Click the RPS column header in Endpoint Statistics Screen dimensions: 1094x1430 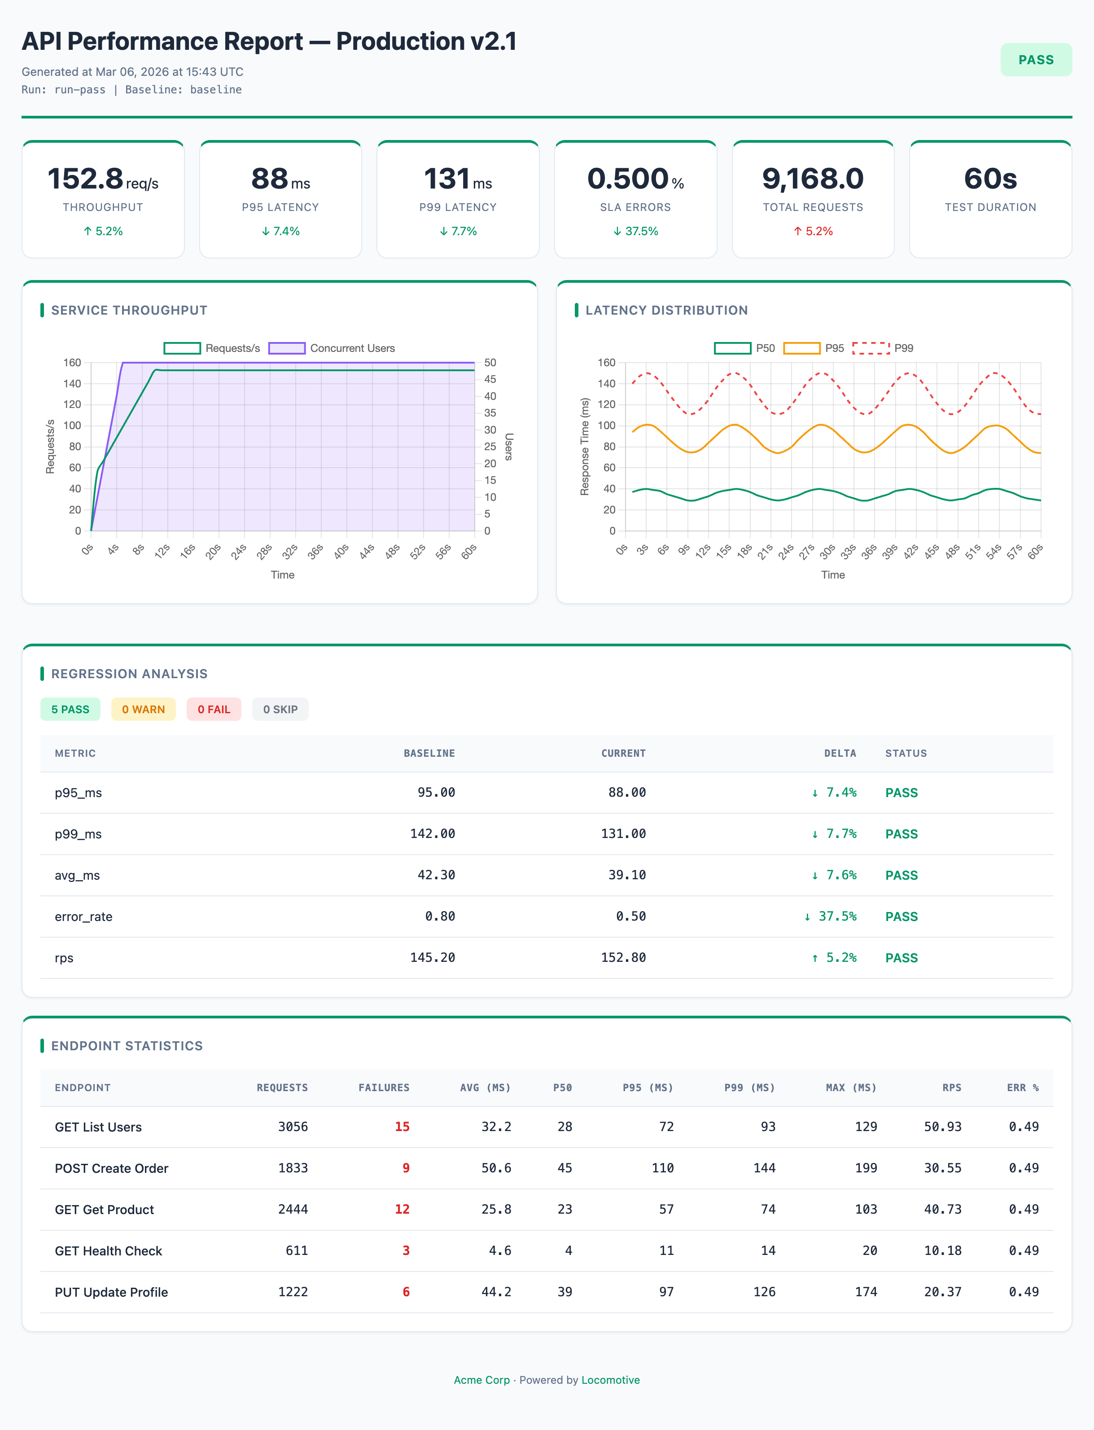(951, 1088)
